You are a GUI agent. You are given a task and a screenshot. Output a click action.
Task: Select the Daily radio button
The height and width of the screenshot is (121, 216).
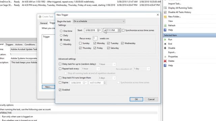(x=61, y=35)
